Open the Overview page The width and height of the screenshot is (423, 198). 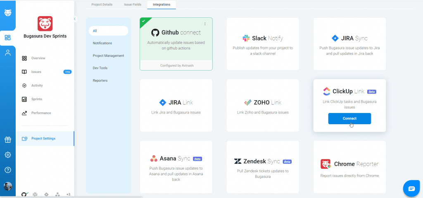tap(38, 58)
